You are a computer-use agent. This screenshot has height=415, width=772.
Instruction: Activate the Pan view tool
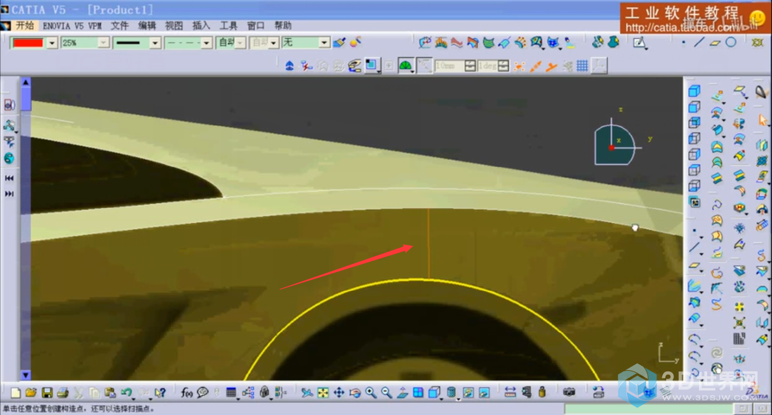[339, 392]
